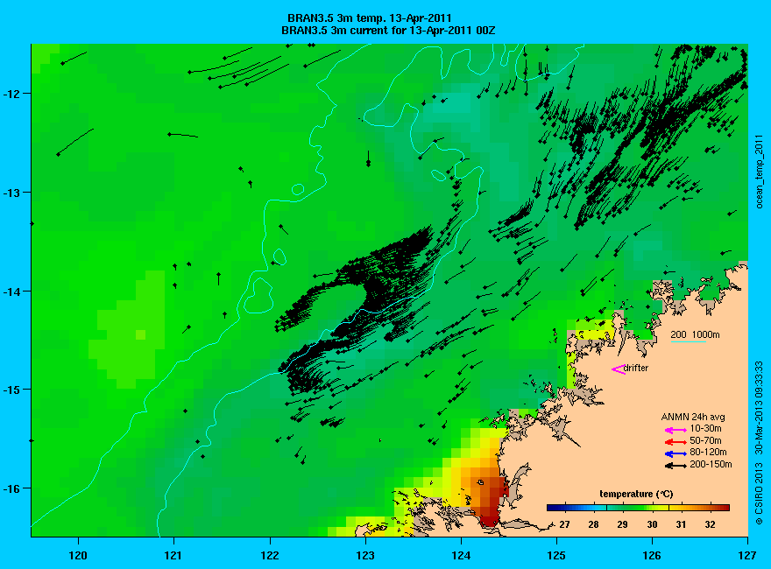Click the longitude label 120
The height and width of the screenshot is (569, 771).
tap(78, 555)
